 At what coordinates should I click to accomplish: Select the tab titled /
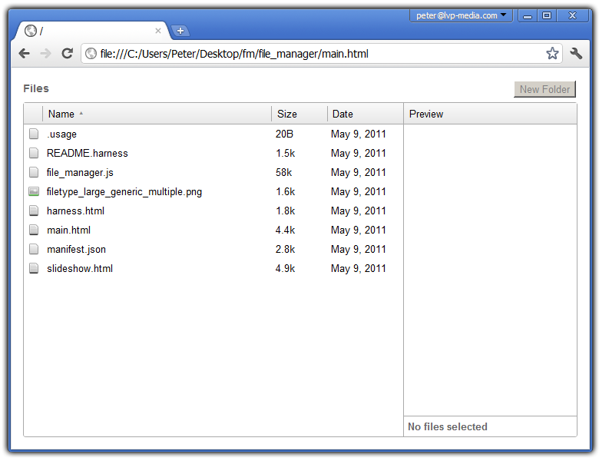point(91,31)
